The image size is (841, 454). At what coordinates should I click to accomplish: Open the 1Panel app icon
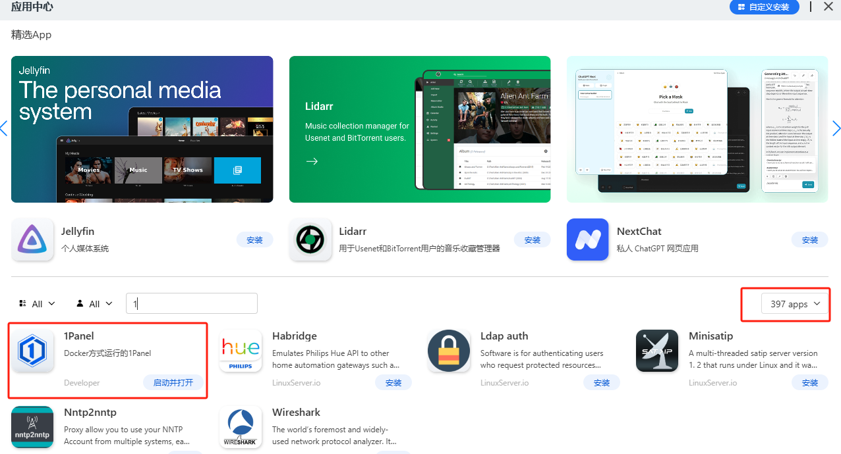click(32, 351)
